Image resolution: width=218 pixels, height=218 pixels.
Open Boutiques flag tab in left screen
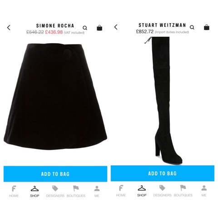point(76,191)
